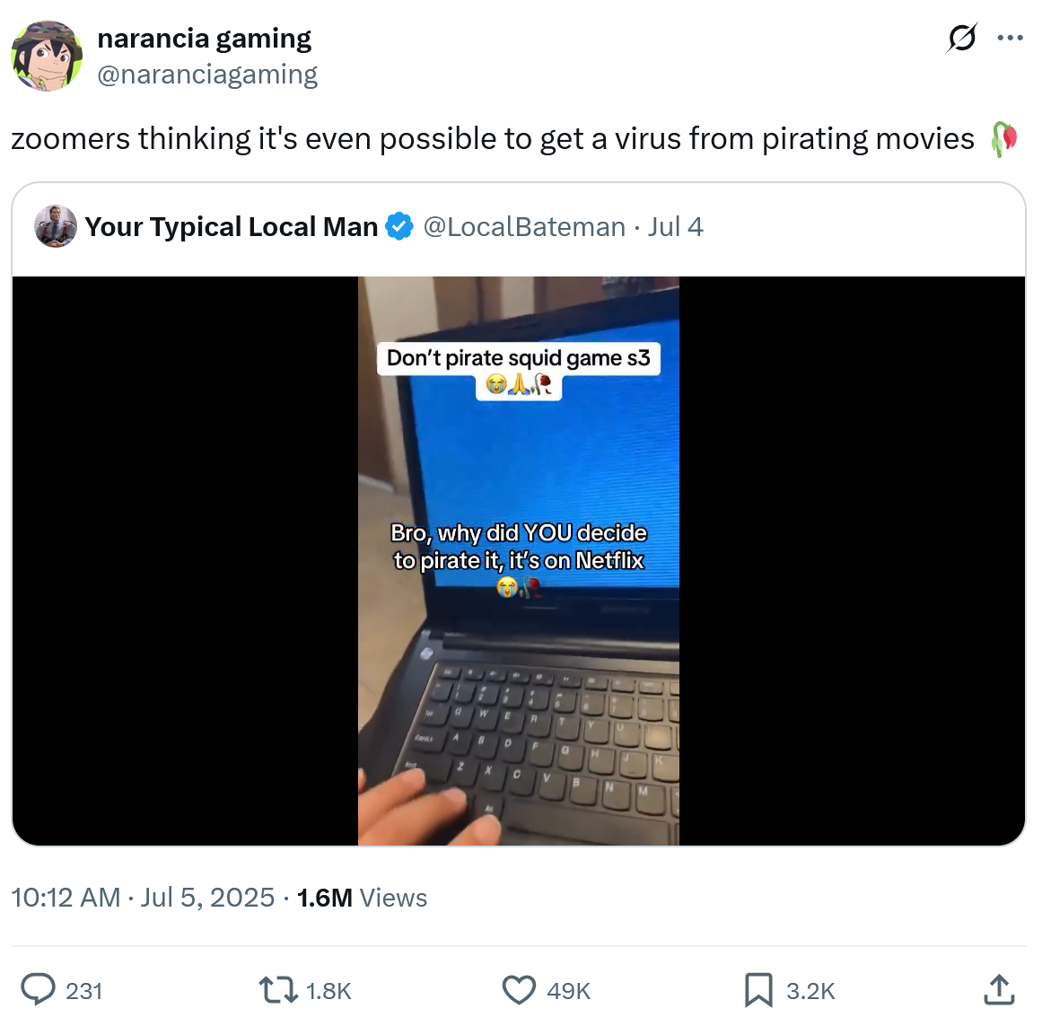
Task: Click the 10:12 AM Jul 5, 2025 timestamp
Action: pyautogui.click(x=143, y=898)
